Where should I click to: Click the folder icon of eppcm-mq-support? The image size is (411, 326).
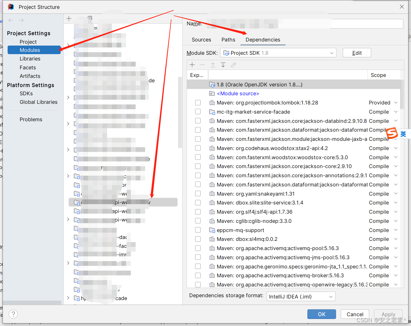[x=212, y=230]
